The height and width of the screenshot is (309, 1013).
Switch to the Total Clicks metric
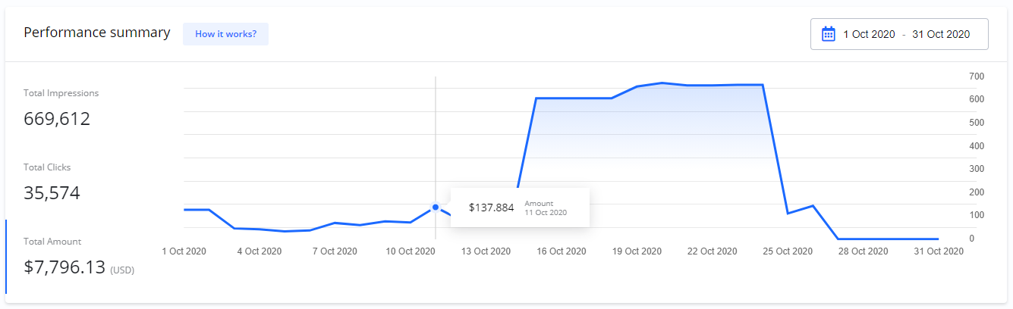[52, 183]
